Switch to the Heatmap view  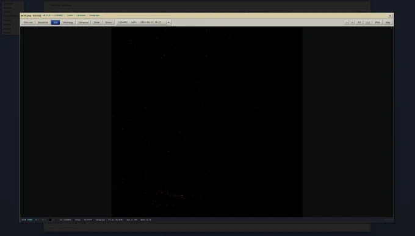point(68,23)
